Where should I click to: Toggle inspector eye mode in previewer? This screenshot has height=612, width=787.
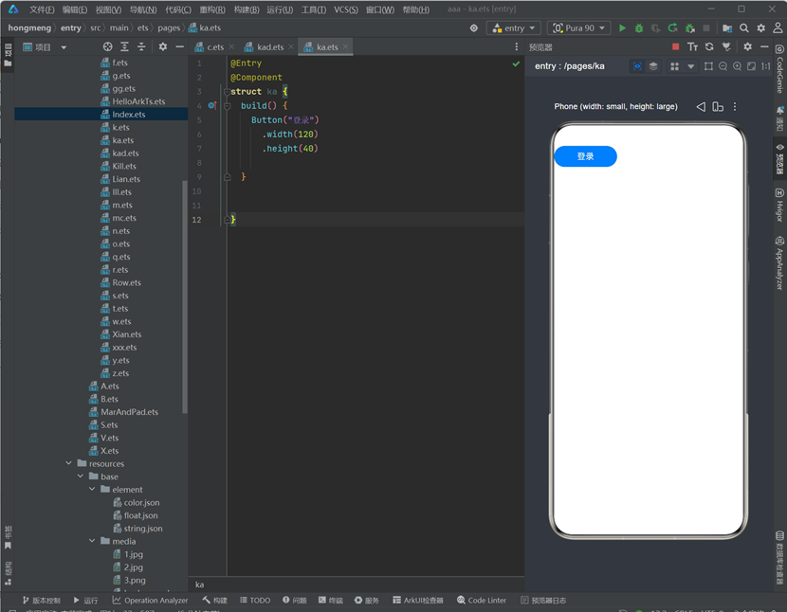coord(637,66)
